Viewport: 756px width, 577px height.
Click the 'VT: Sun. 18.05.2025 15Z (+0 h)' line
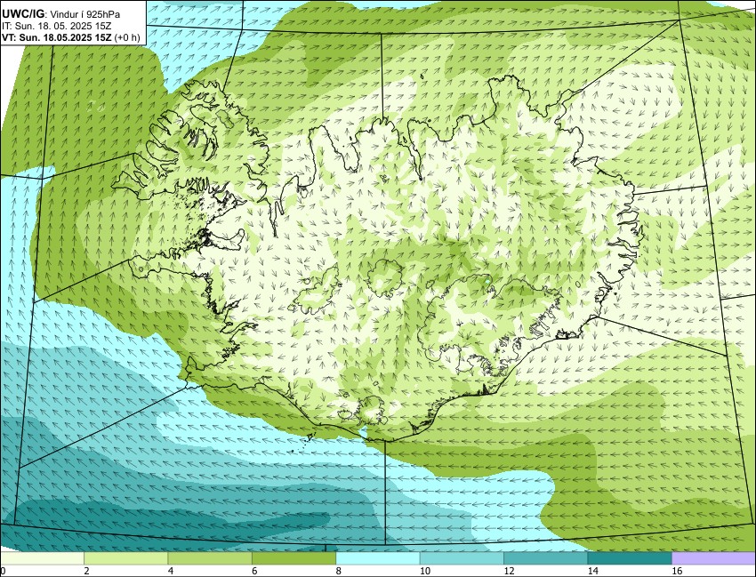tap(71, 37)
